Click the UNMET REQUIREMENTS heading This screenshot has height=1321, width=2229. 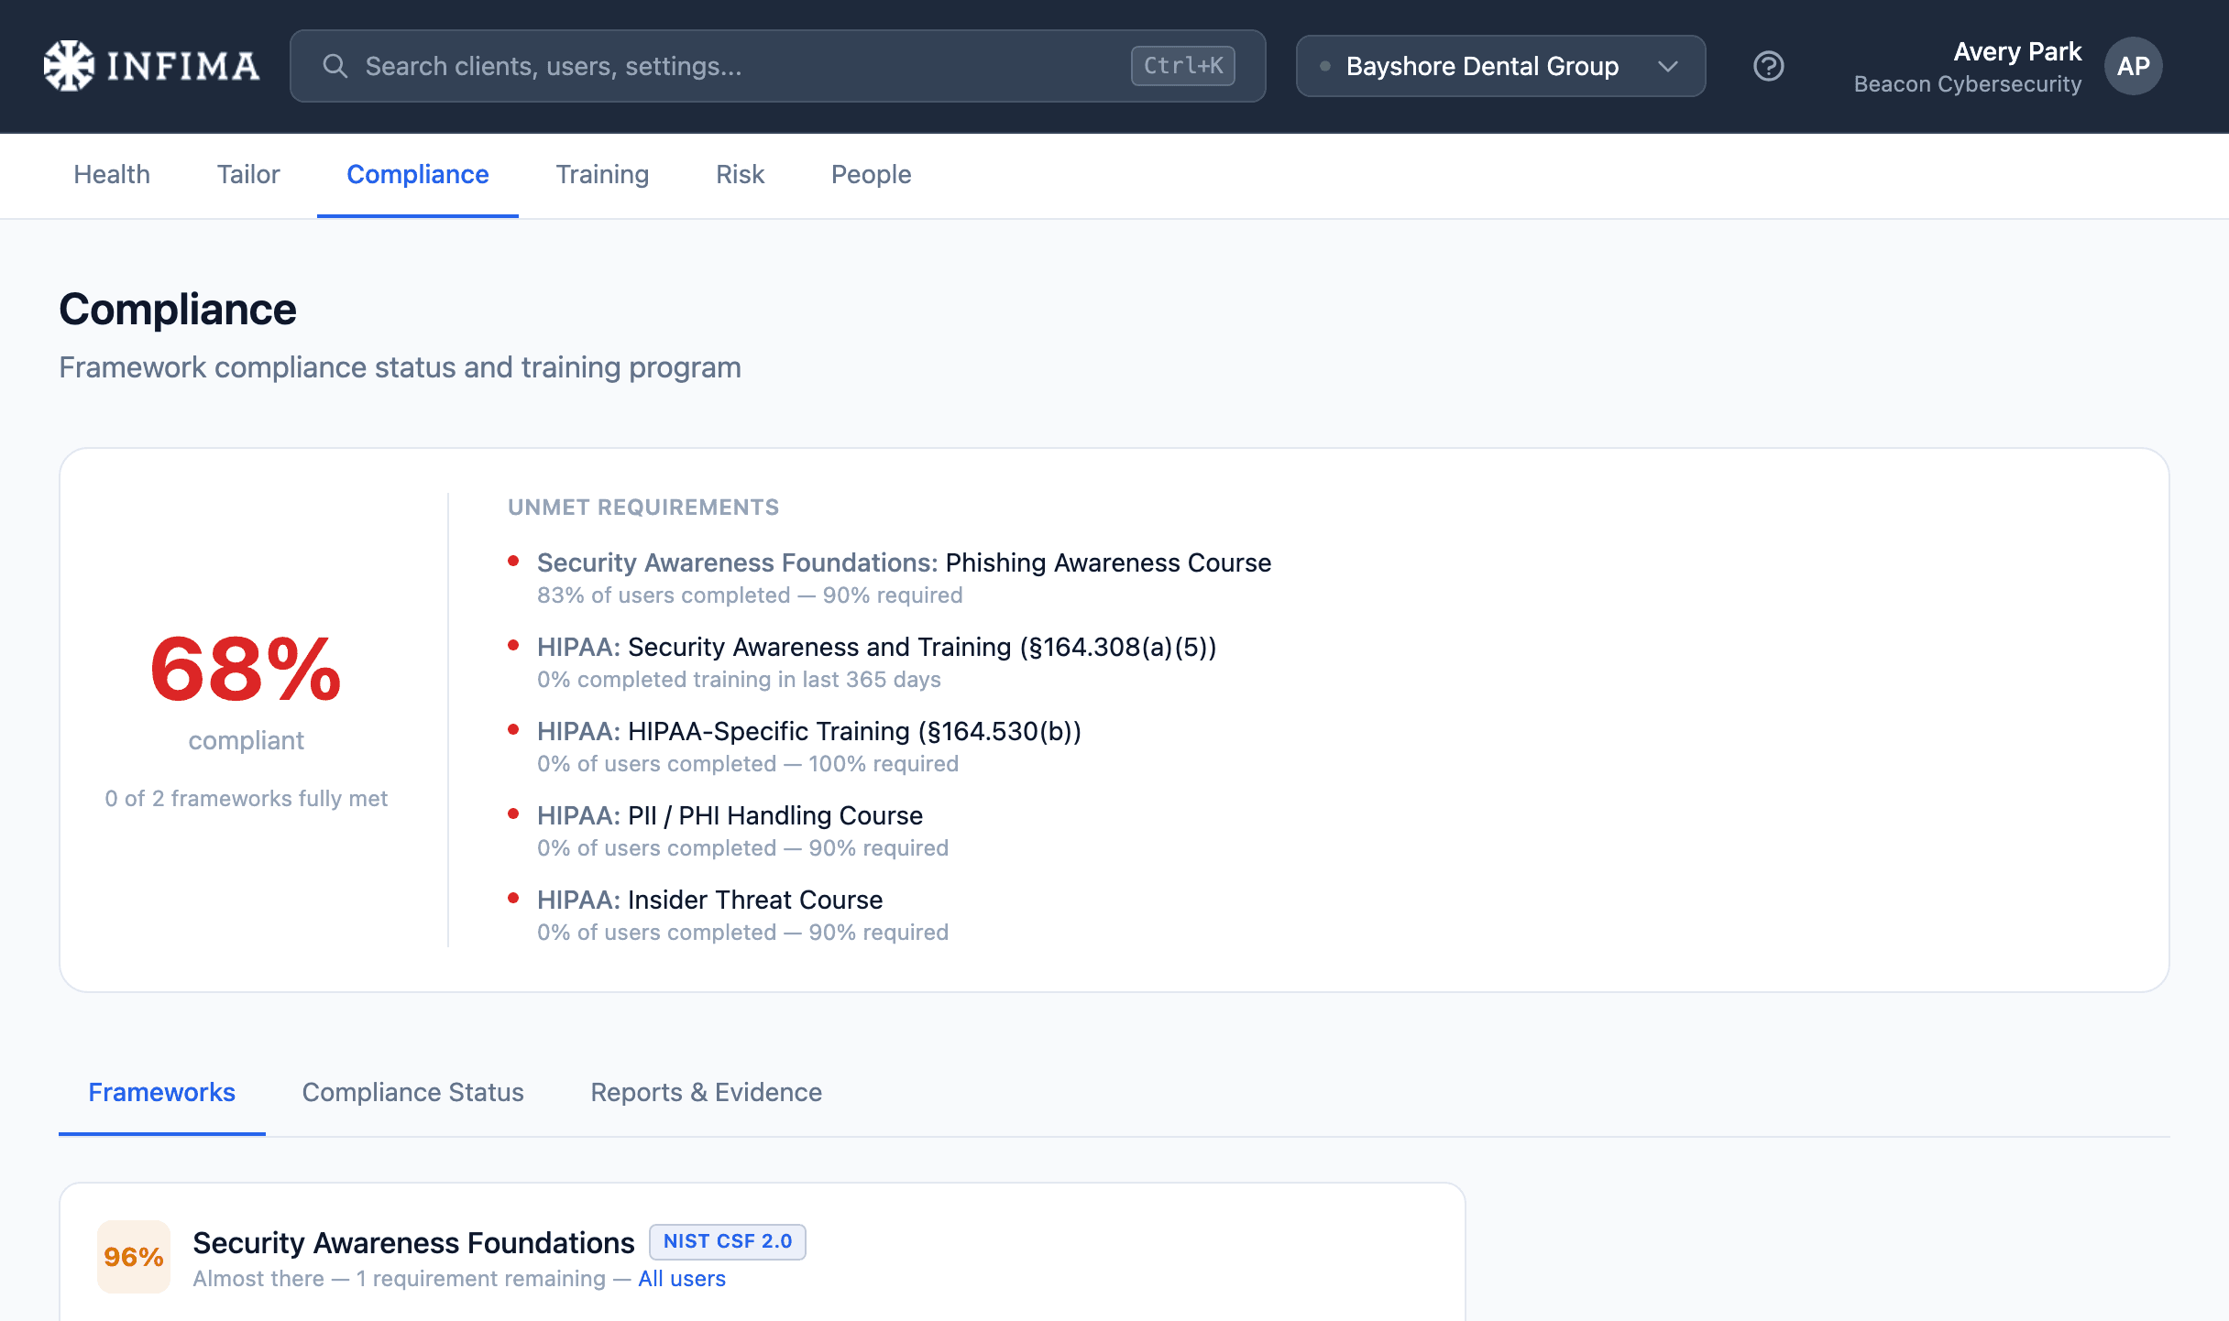point(643,507)
